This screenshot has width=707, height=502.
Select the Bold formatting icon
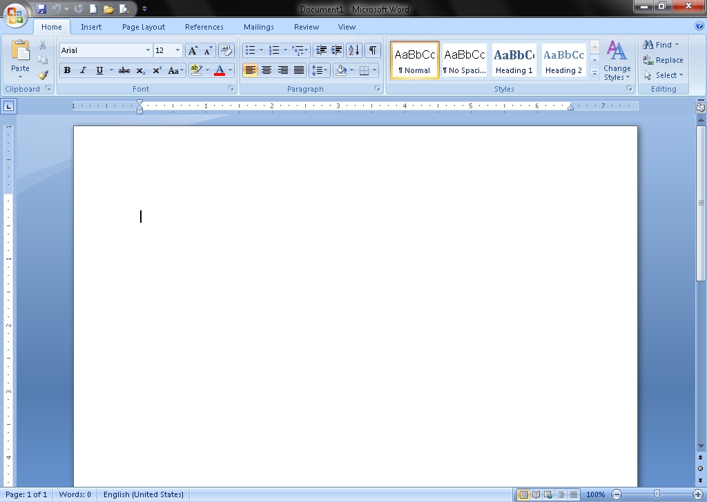click(x=67, y=70)
